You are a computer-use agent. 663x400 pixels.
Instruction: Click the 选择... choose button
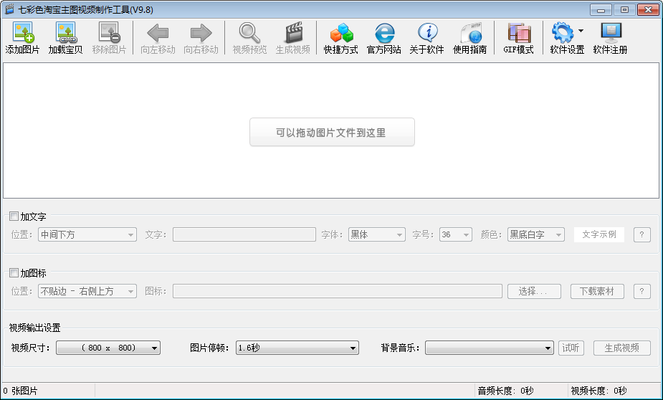535,291
